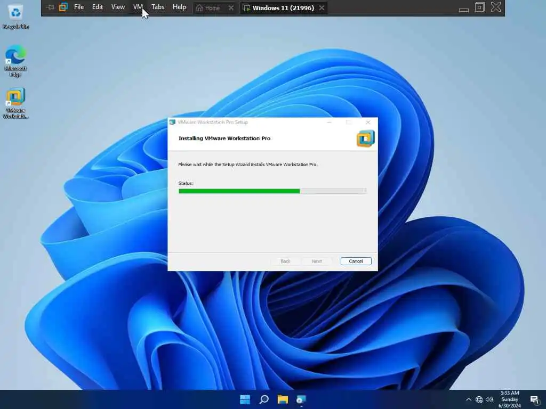This screenshot has height=409, width=546.
Task: Click the setup dialog title bar icon
Action: tap(172, 122)
